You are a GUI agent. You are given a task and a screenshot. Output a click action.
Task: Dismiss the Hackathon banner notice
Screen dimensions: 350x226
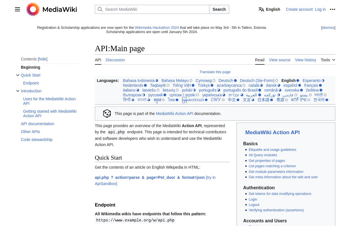(x=328, y=27)
